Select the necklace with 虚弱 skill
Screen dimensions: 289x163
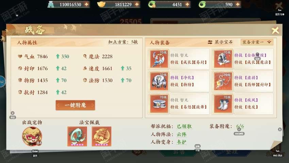pyautogui.click(x=223, y=81)
